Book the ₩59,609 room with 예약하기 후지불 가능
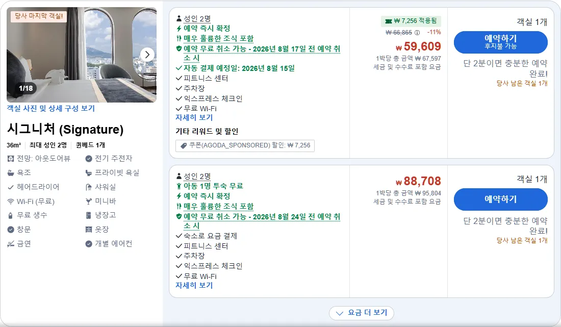 point(500,42)
